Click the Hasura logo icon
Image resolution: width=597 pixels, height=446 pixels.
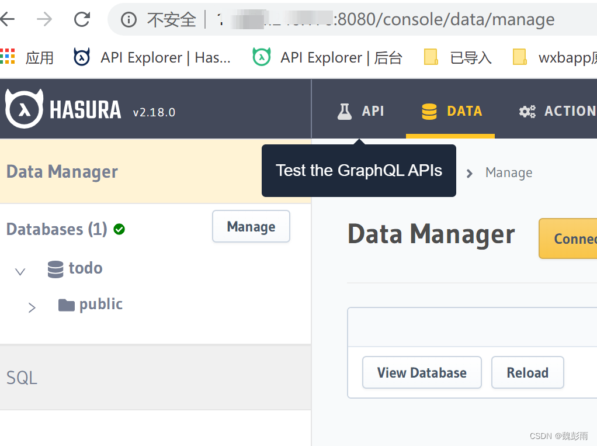(x=25, y=109)
